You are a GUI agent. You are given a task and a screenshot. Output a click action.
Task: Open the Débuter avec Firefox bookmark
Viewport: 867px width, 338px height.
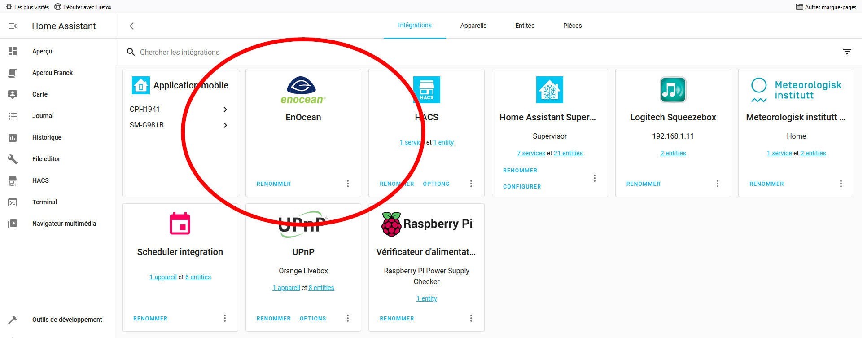tap(83, 7)
